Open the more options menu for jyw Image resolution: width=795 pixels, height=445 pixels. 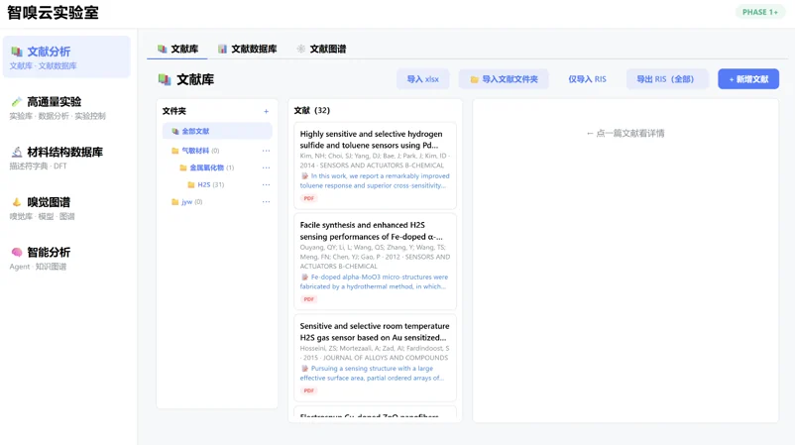point(267,202)
